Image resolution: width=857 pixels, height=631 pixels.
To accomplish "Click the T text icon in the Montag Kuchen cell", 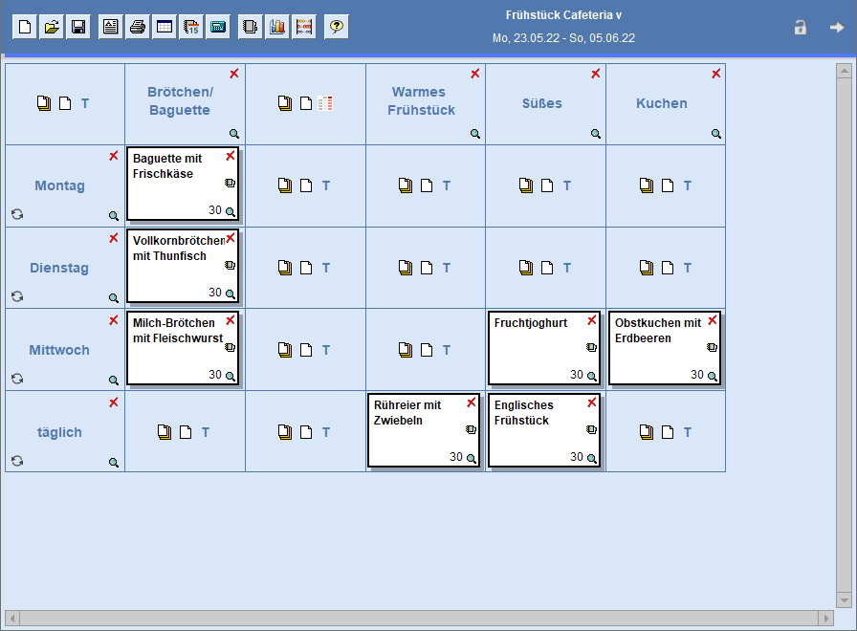I will click(x=688, y=185).
